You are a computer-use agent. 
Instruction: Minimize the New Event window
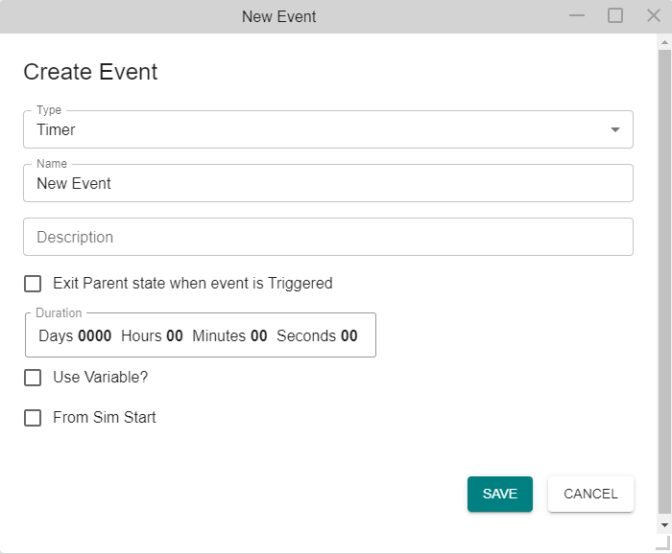click(x=577, y=16)
